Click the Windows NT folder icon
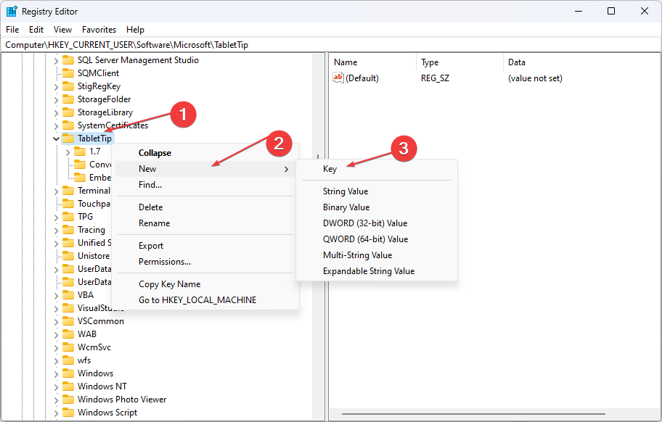 coord(68,386)
